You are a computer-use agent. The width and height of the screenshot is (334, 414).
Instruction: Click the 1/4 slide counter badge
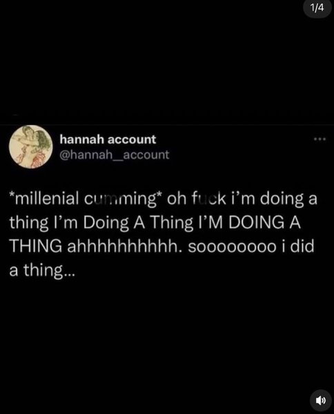[x=317, y=8]
